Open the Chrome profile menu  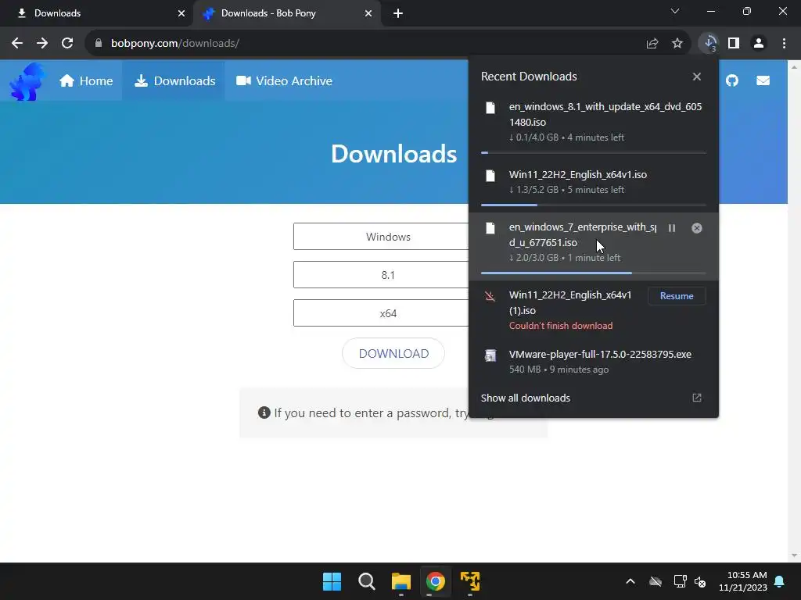759,44
